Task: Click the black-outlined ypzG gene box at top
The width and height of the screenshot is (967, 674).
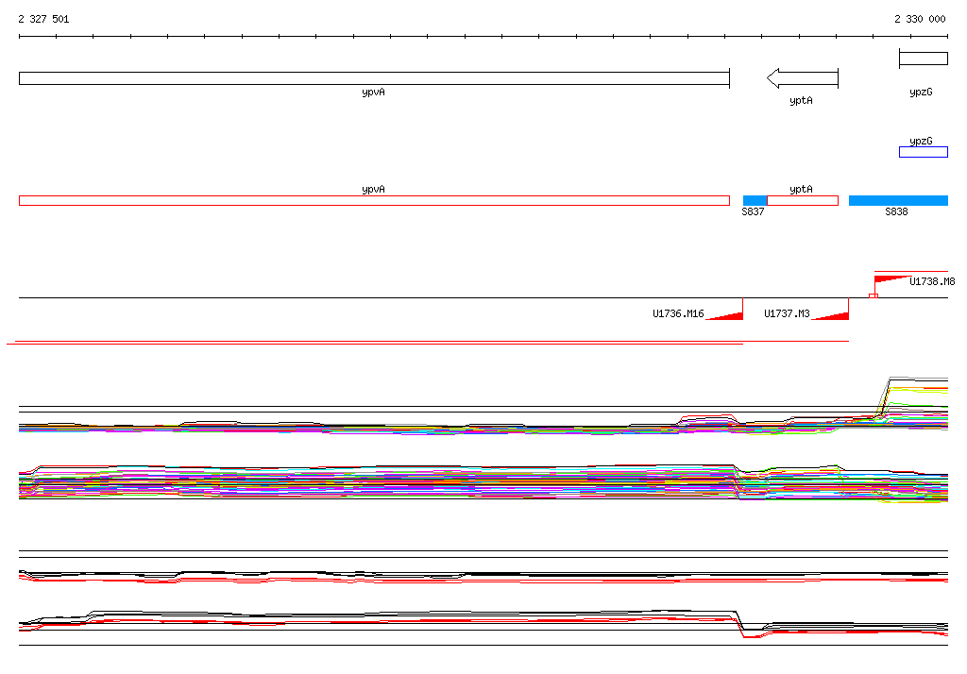Action: pyautogui.click(x=923, y=59)
